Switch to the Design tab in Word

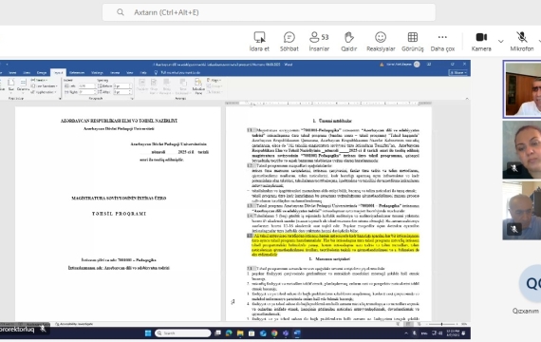pos(42,72)
